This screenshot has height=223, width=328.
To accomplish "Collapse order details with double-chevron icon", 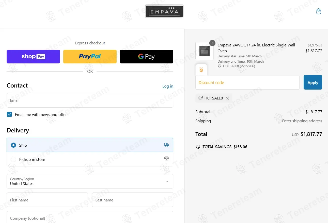I will point(201,70).
